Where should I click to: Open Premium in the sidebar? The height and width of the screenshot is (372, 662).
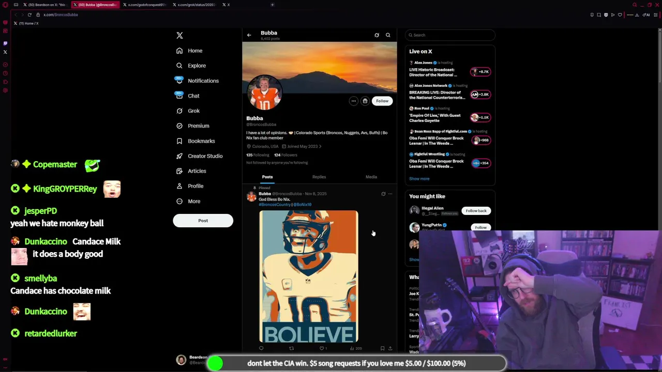pos(192,126)
